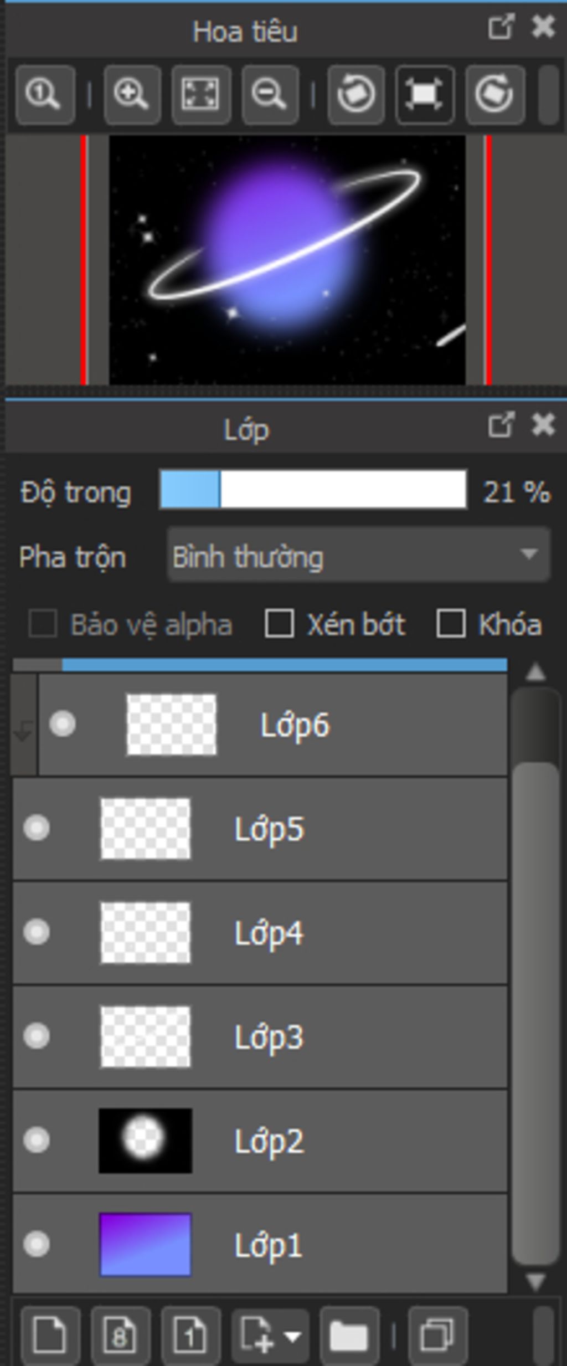Screen dimensions: 567x1366
Task: Add a new 1-bit layer
Action: tap(190, 1335)
